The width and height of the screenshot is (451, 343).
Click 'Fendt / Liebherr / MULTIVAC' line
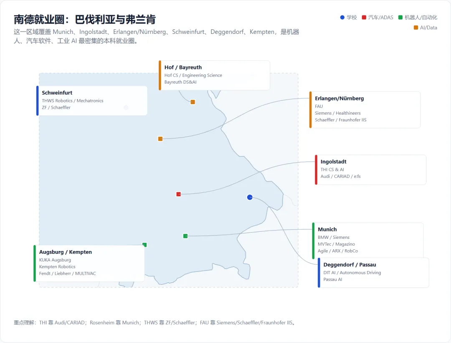pyautogui.click(x=68, y=274)
